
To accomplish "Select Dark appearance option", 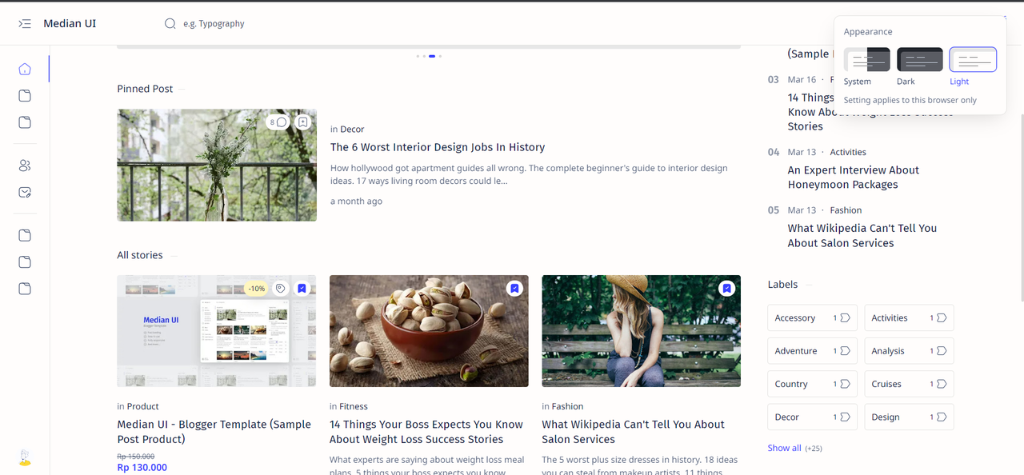I will [x=920, y=66].
